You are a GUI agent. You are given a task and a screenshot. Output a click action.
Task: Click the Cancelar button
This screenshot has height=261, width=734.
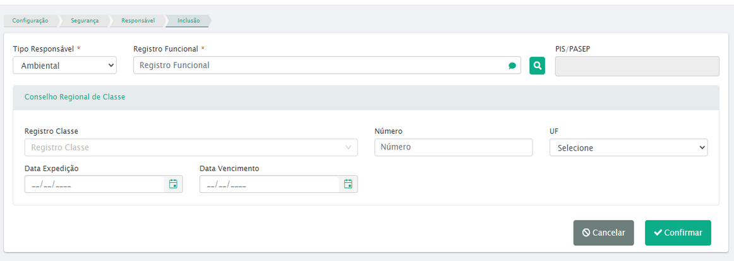[x=603, y=233]
